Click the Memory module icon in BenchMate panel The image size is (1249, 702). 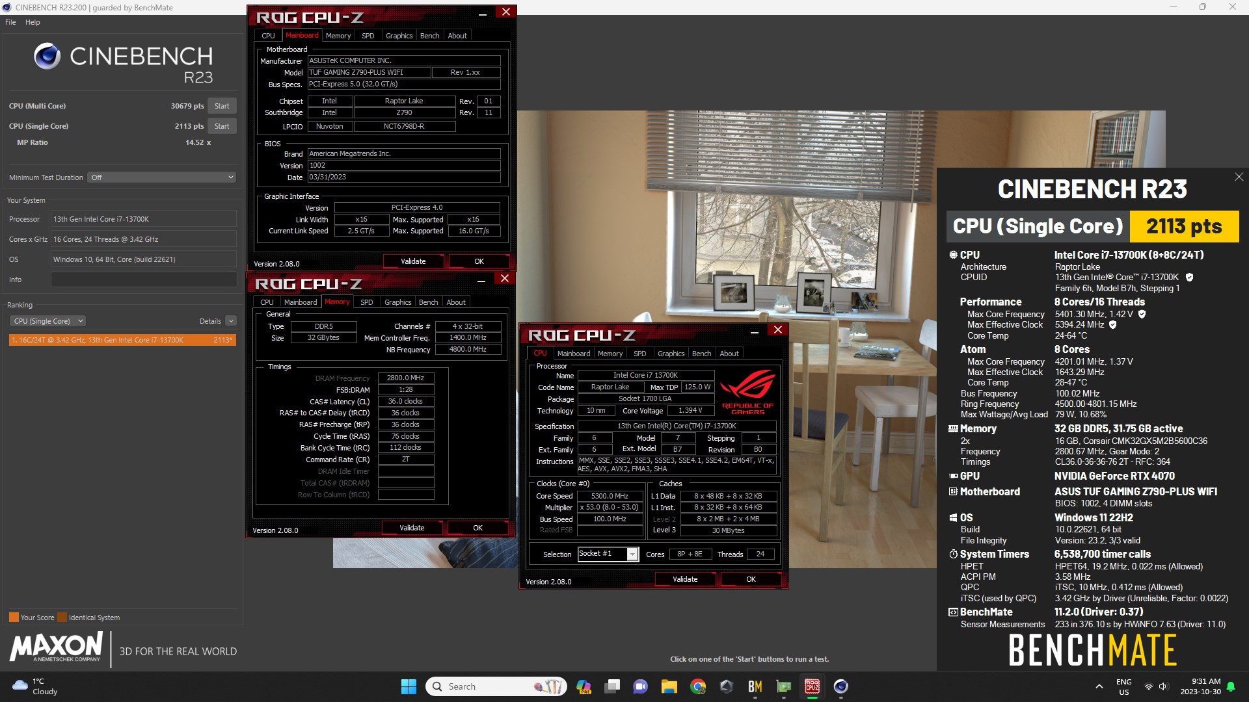pos(953,428)
